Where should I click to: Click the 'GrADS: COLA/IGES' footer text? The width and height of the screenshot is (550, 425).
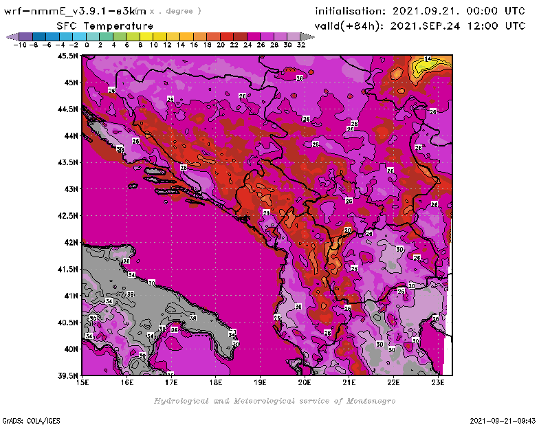31,421
